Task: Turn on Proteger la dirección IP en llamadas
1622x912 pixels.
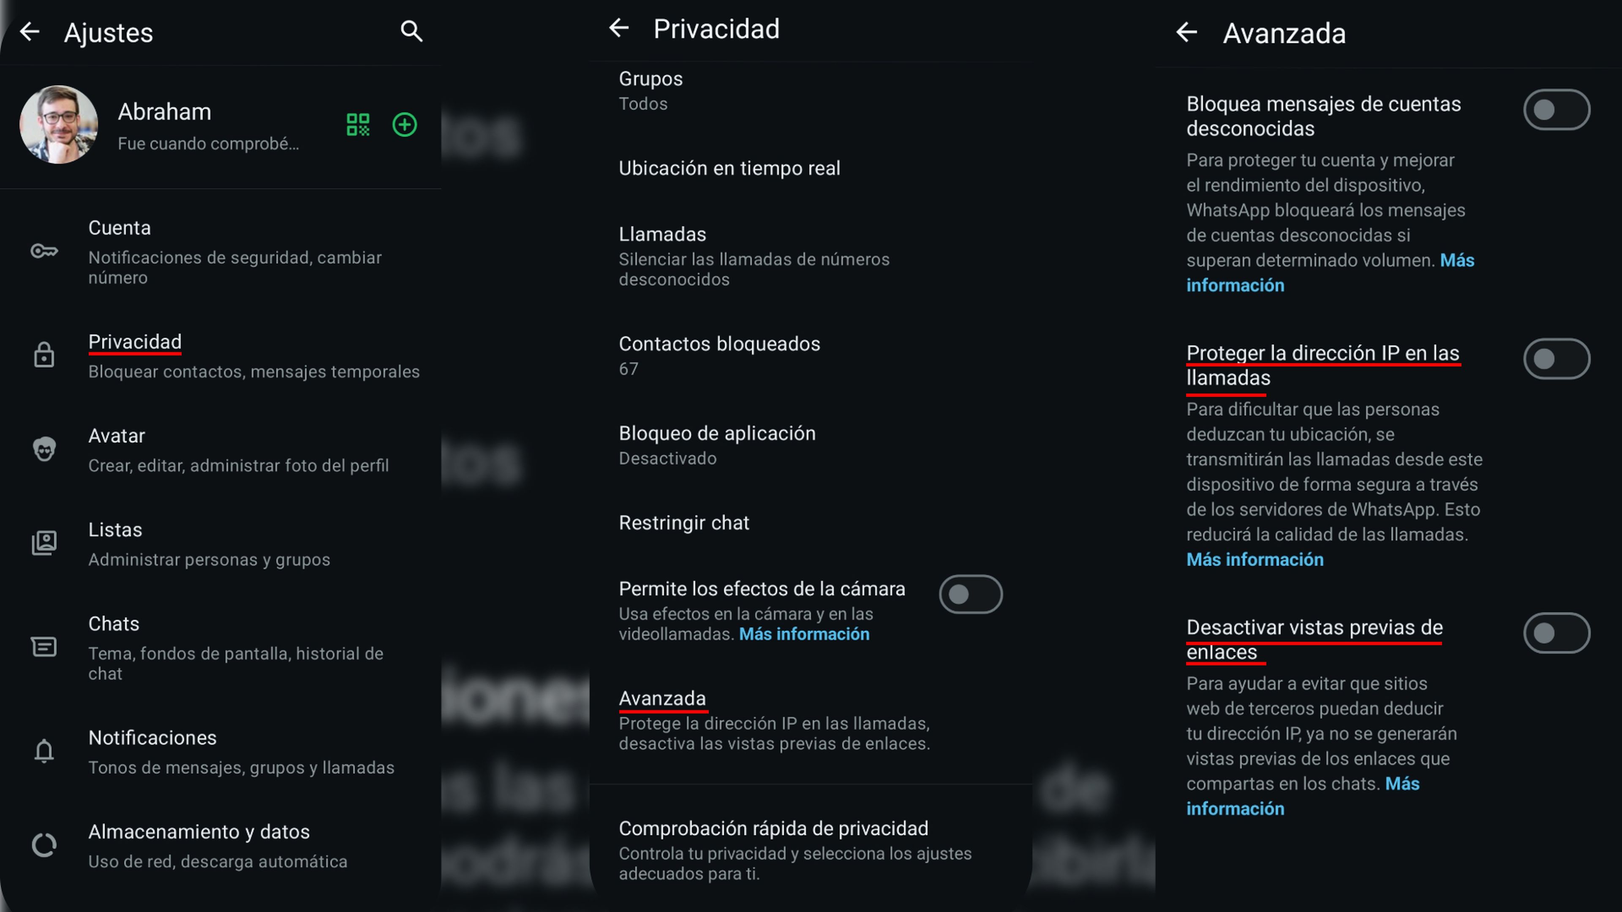Action: coord(1557,359)
